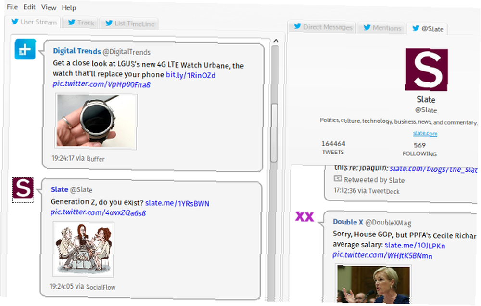
Task: Open the pic.twitter.com/WHJtK5BNmn link
Action: [382, 255]
